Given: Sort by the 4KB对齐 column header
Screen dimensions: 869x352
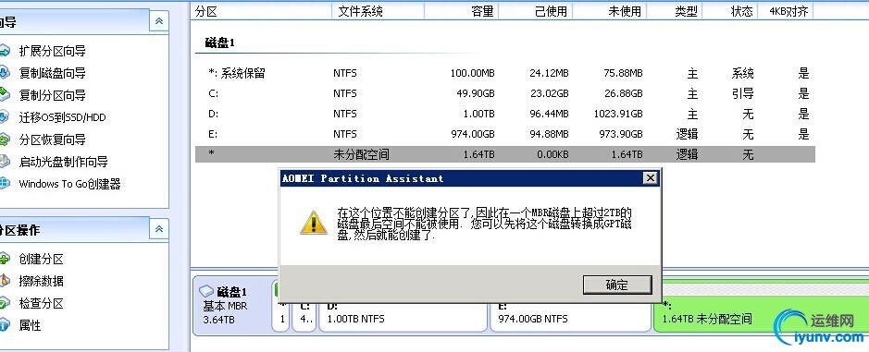Looking at the screenshot, I should [x=786, y=11].
